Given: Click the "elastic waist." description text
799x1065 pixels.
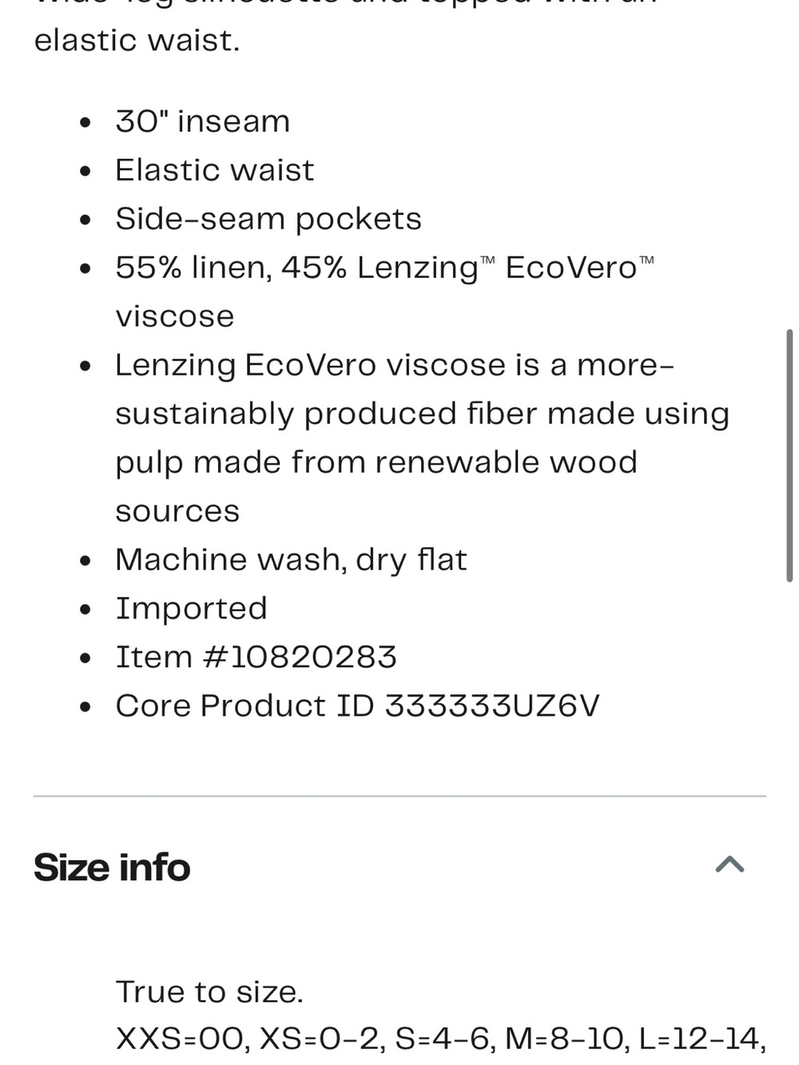Looking at the screenshot, I should tap(137, 41).
